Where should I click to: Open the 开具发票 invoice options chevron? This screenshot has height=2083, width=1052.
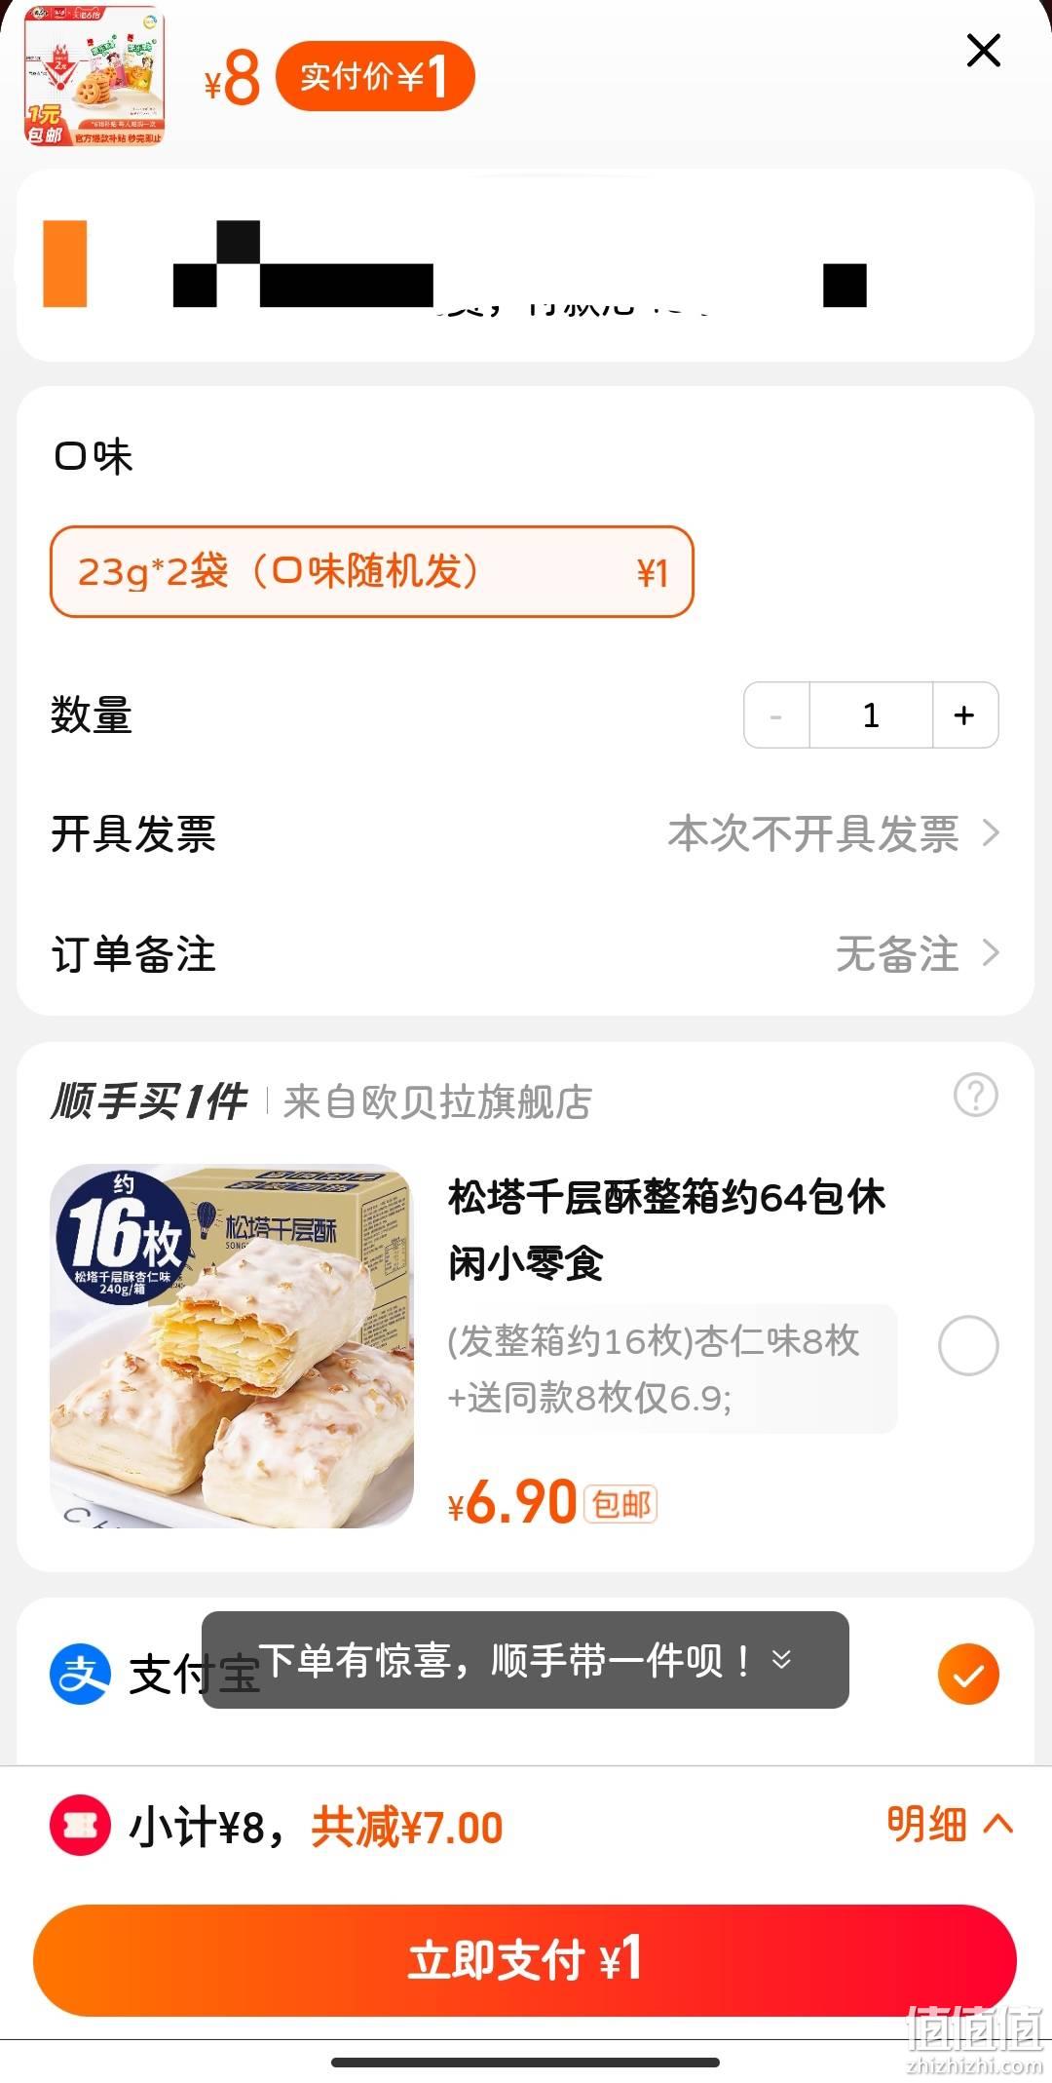[991, 834]
